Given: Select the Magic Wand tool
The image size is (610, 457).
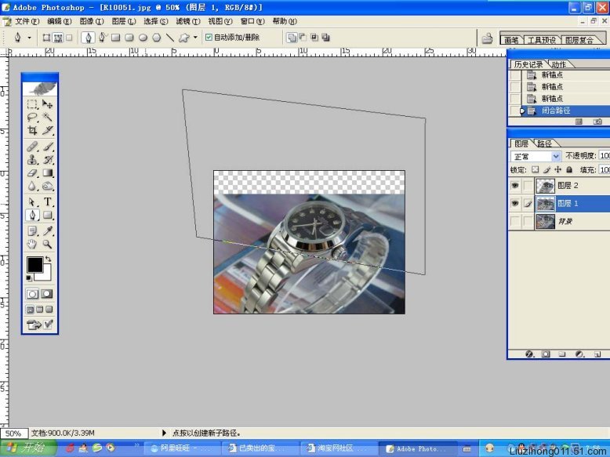Looking at the screenshot, I should coord(48,117).
